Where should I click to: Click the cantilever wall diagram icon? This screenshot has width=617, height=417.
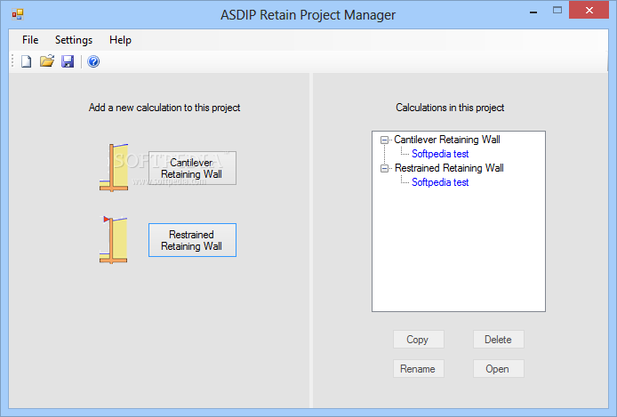pyautogui.click(x=114, y=167)
